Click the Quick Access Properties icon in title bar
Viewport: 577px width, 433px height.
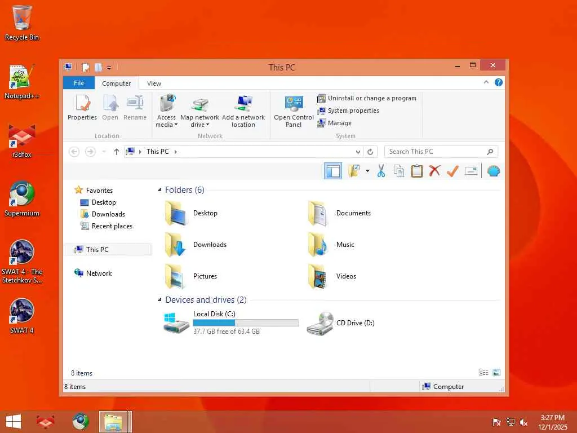pos(86,68)
